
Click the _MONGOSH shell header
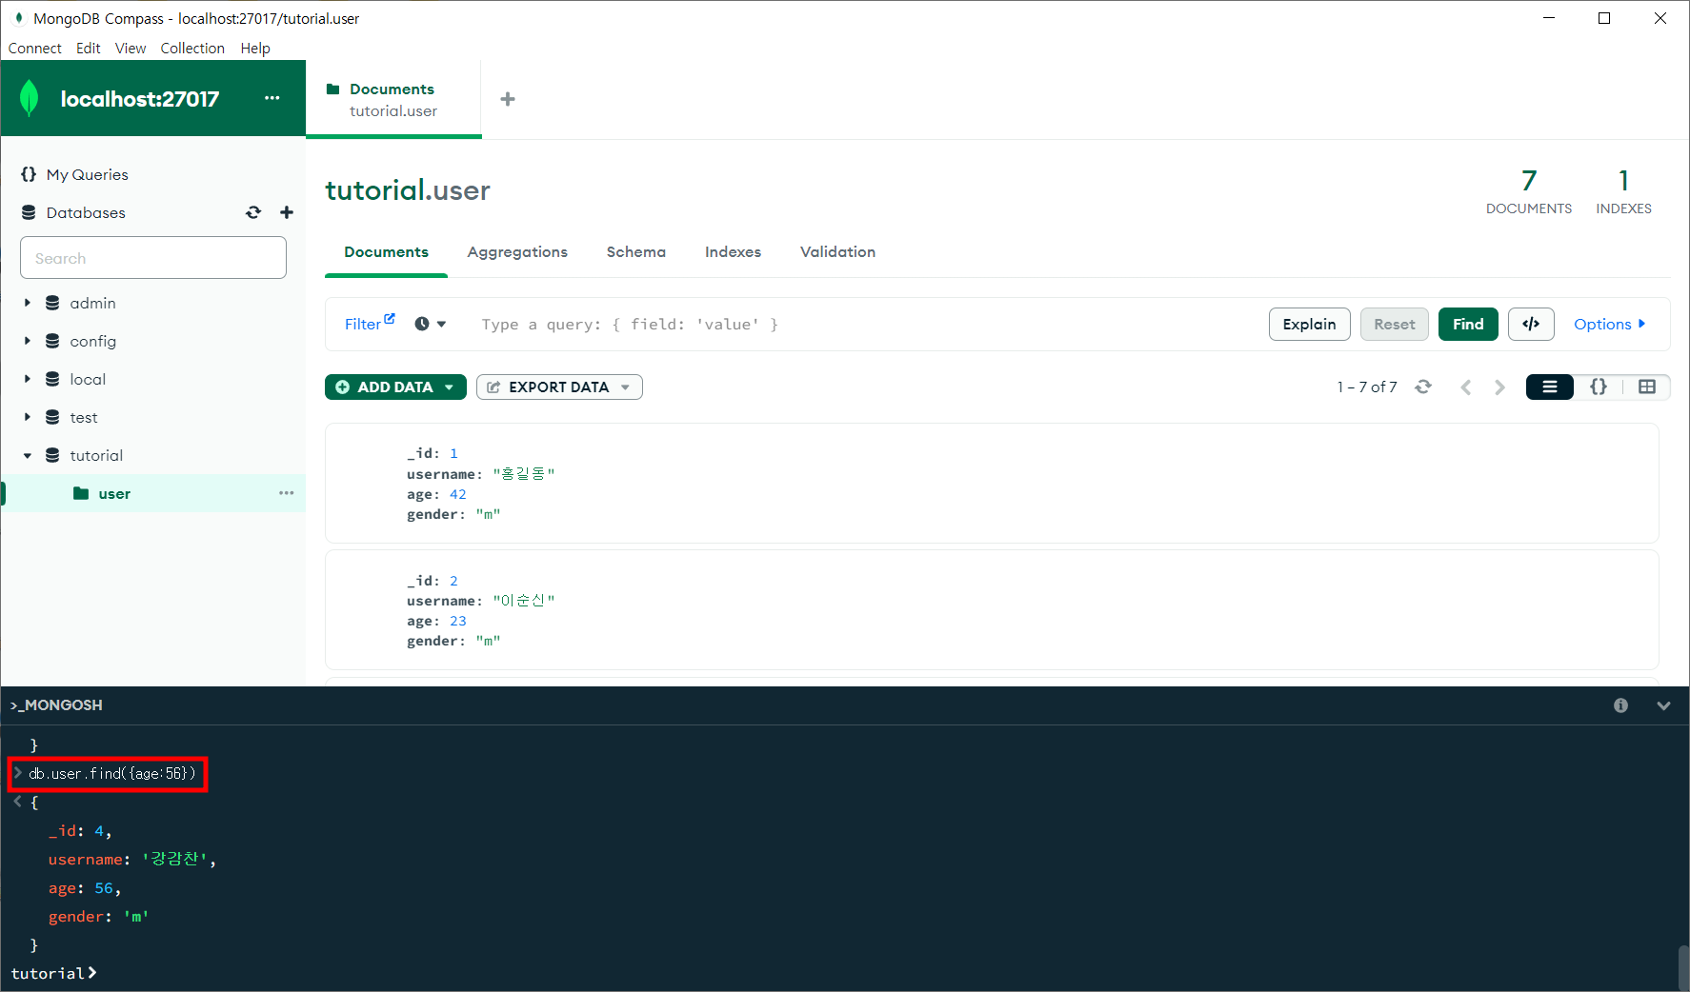pos(56,704)
